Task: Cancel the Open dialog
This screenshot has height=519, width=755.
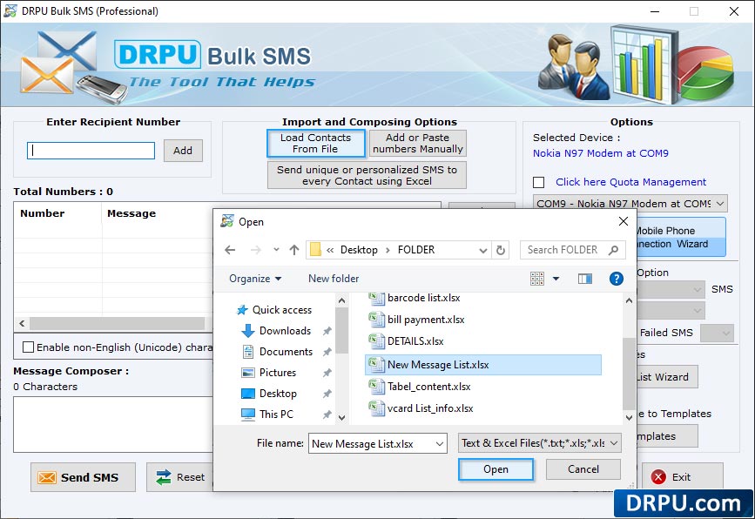Action: pyautogui.click(x=583, y=469)
